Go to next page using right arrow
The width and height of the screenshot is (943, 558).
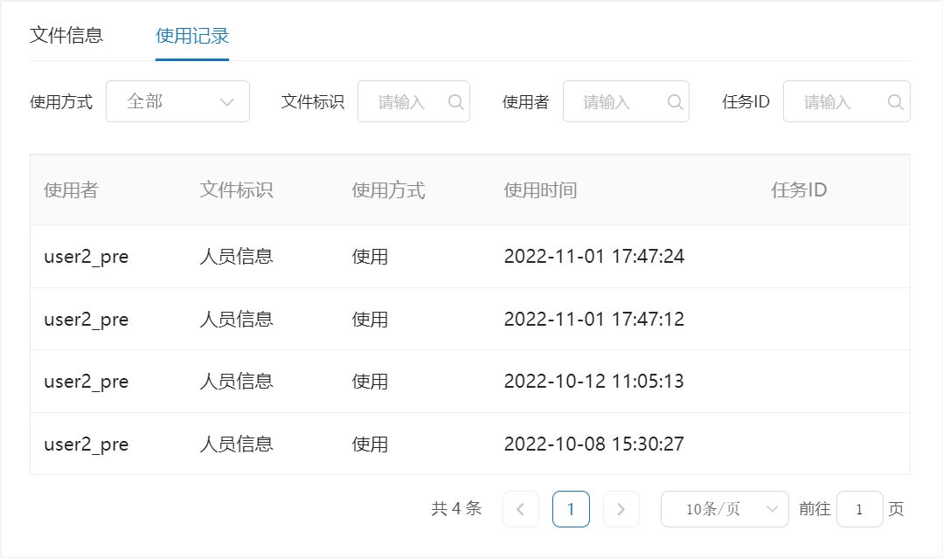point(621,509)
